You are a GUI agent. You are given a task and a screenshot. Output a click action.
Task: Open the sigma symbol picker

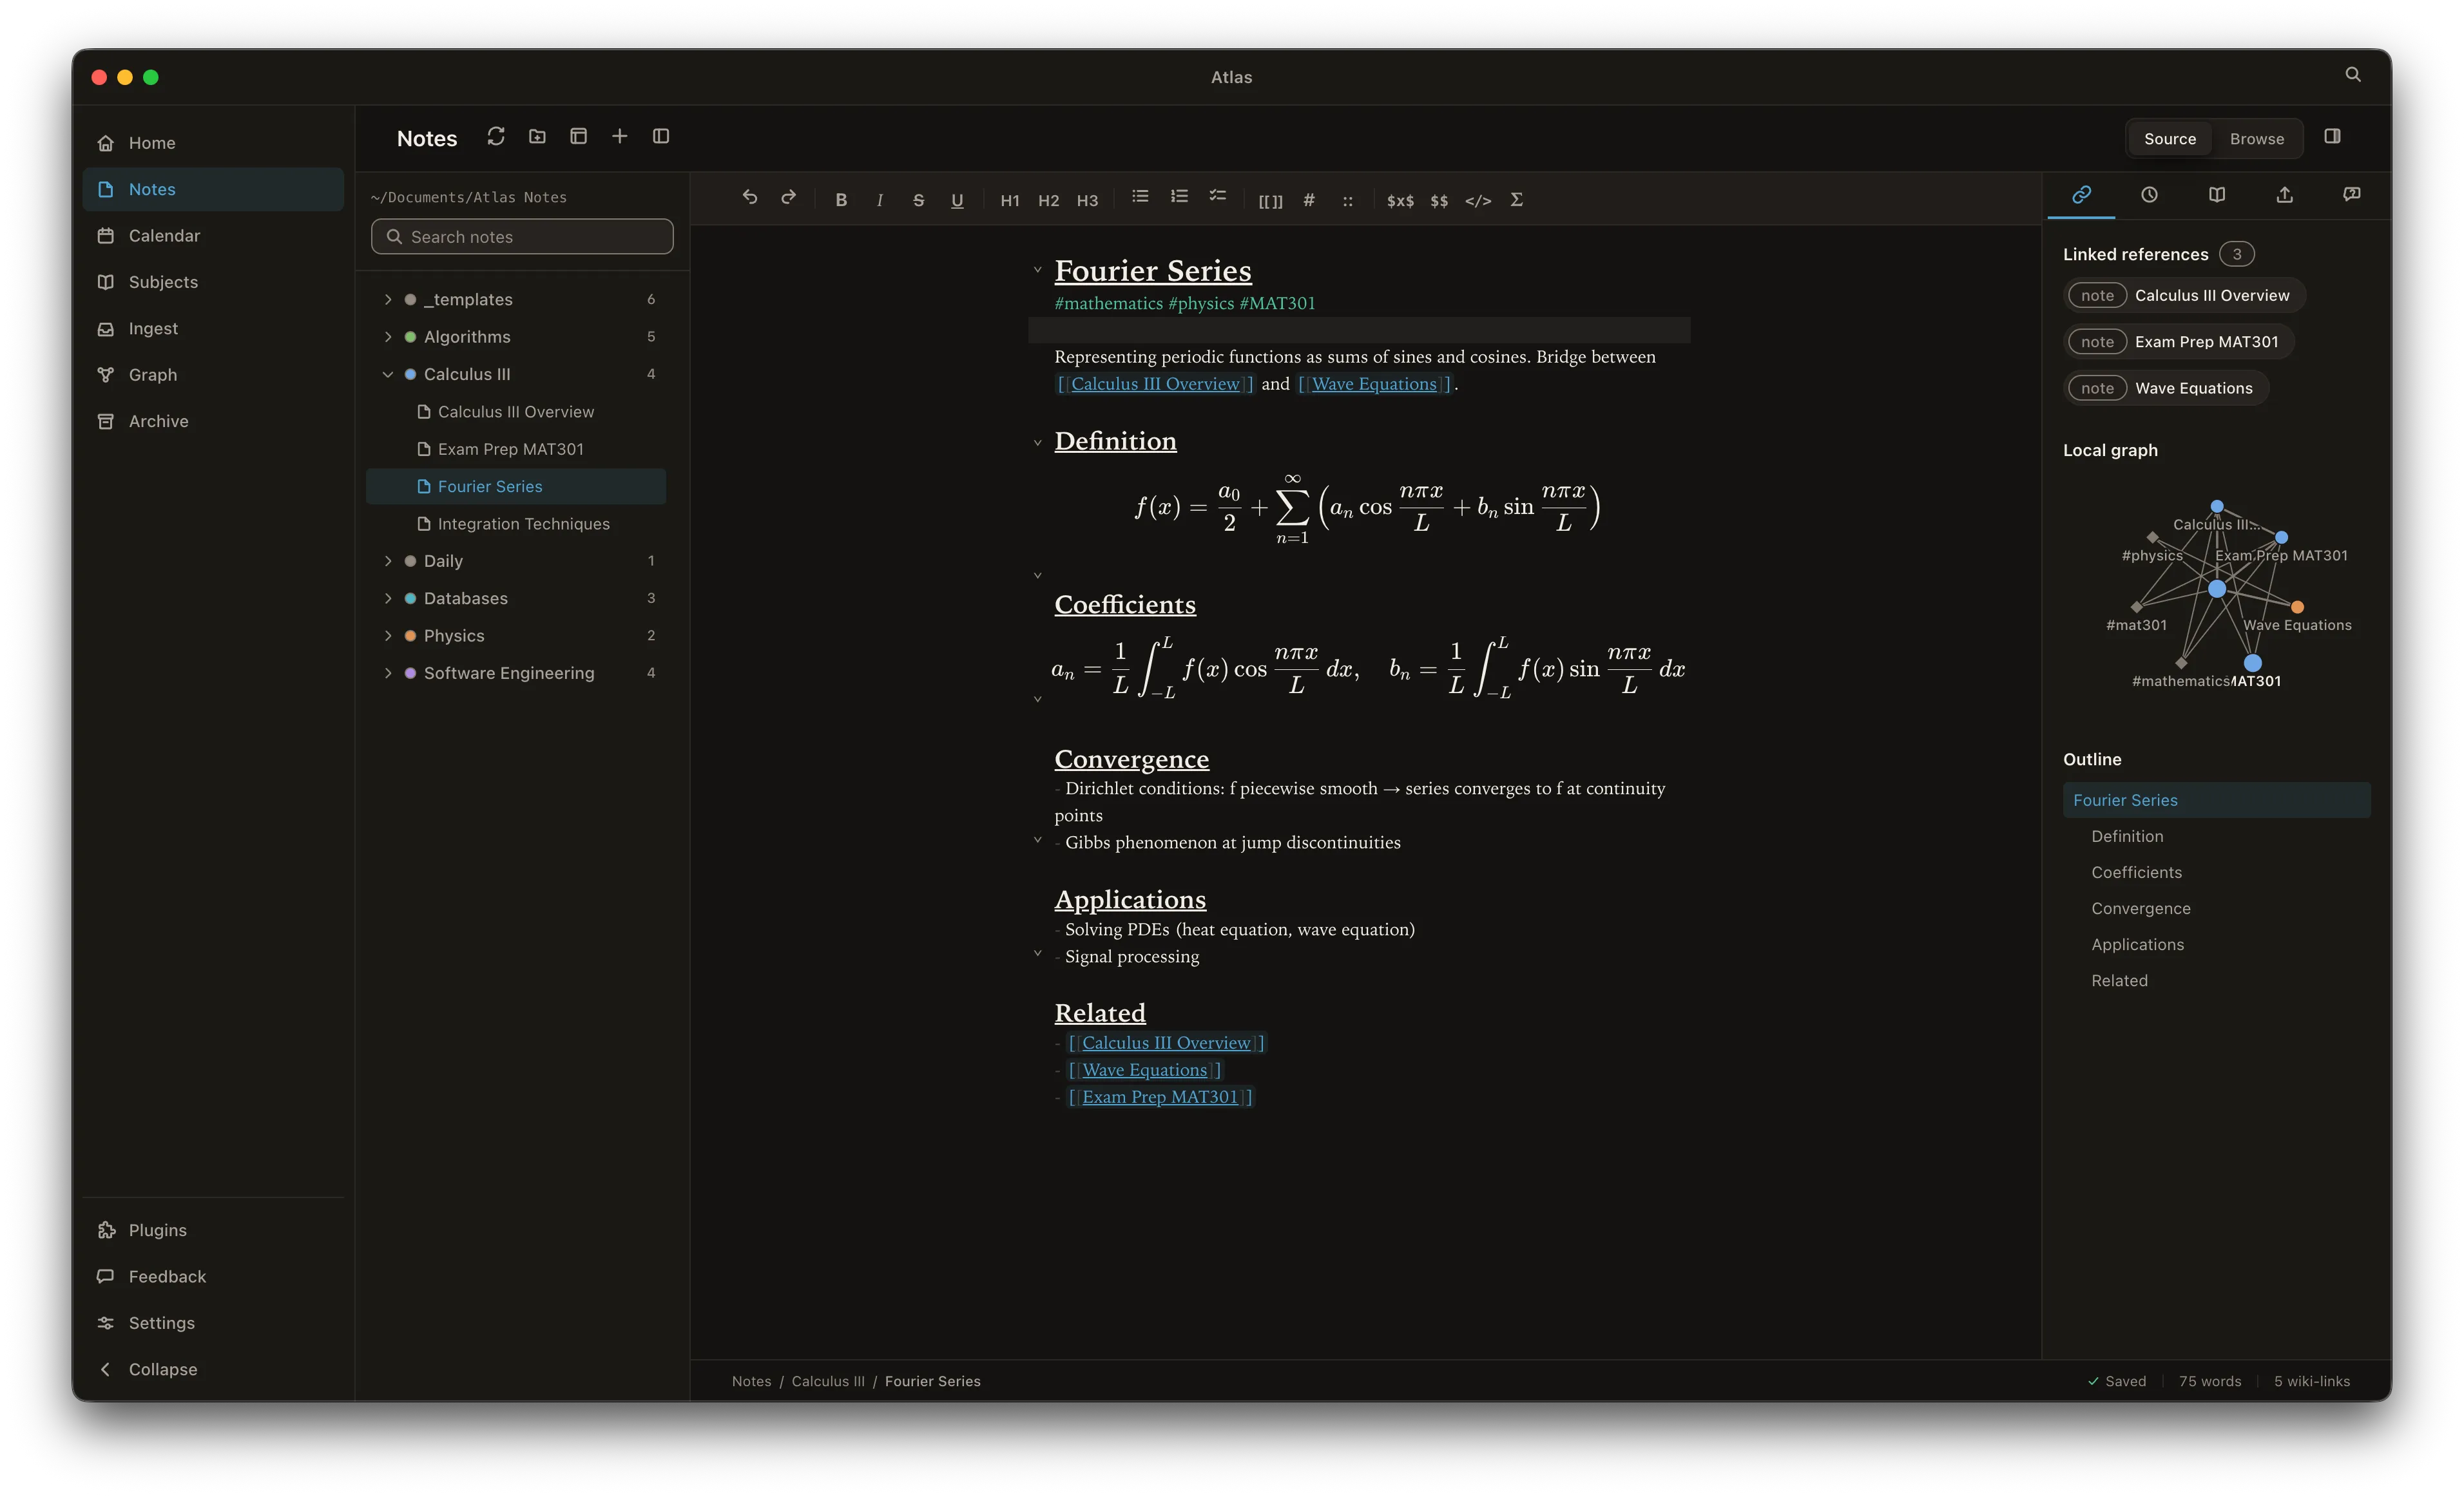coord(1517,200)
